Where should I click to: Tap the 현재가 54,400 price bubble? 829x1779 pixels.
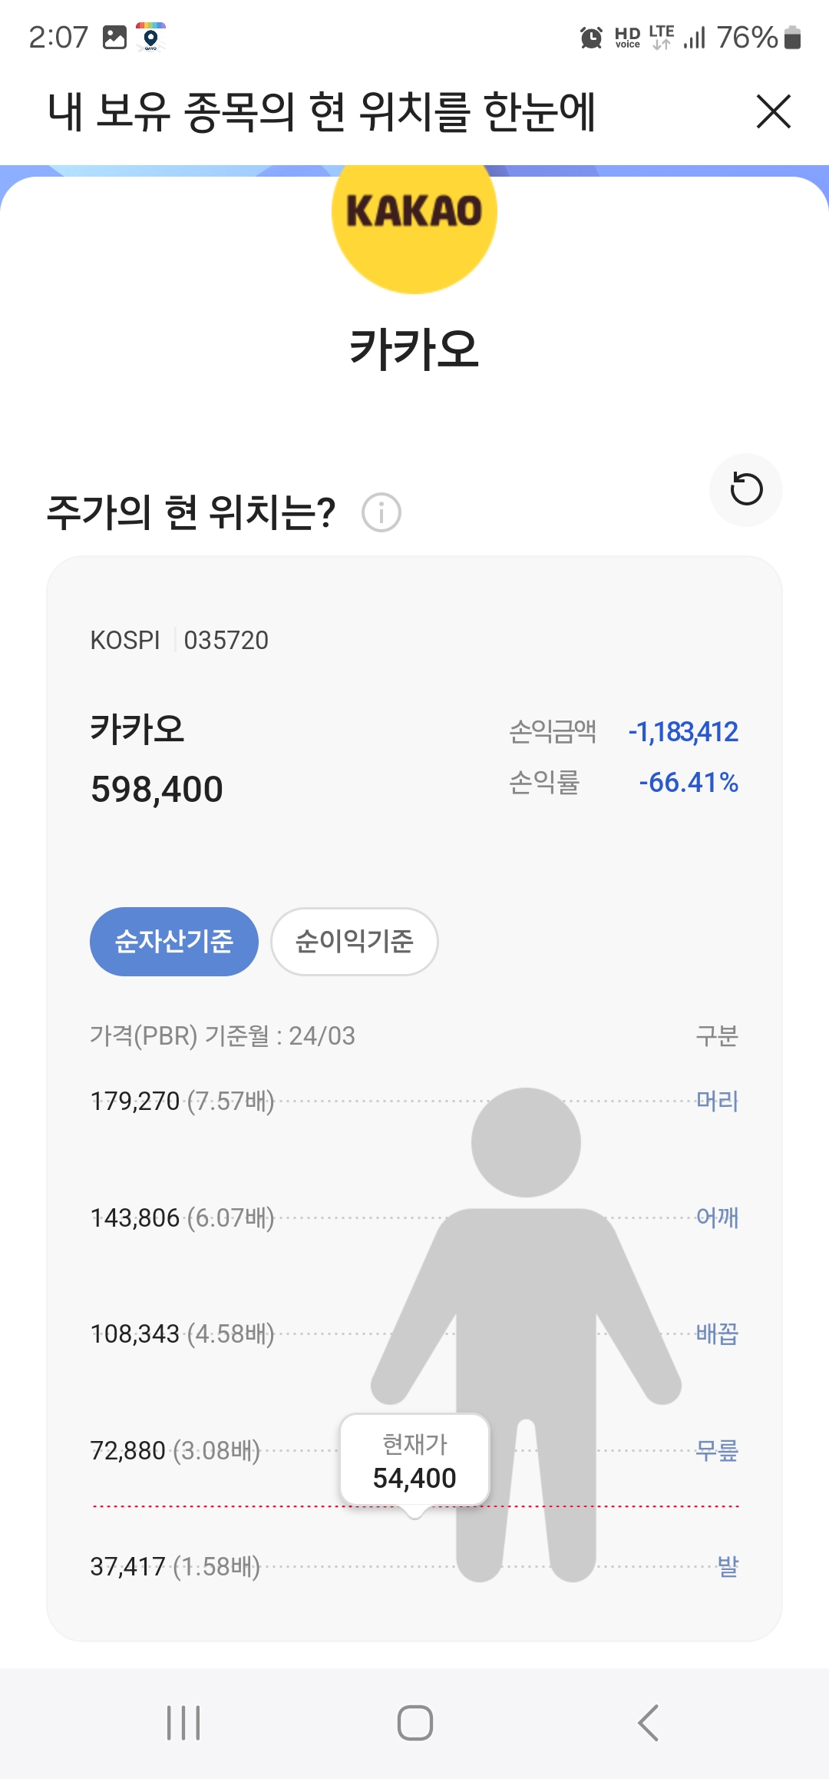(415, 1459)
